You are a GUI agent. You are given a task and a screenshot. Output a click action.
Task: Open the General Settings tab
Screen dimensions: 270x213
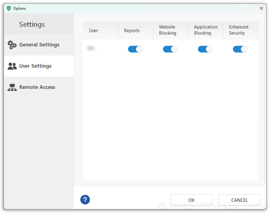tap(39, 45)
